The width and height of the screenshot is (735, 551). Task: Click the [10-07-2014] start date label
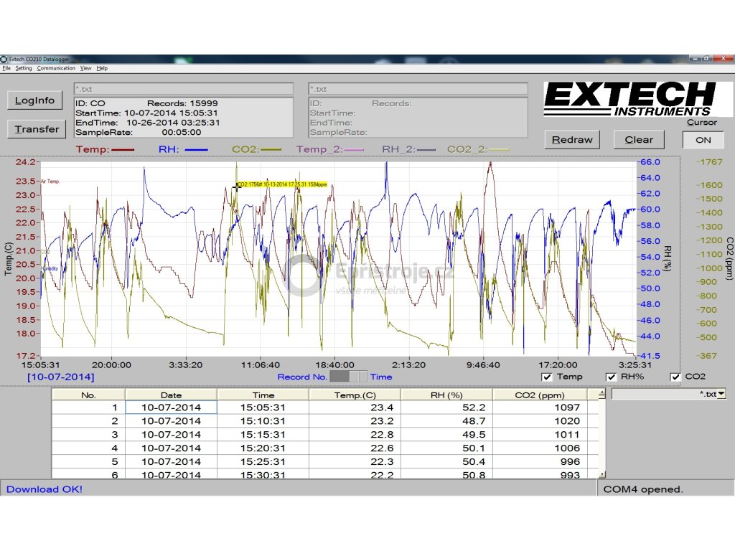[60, 377]
